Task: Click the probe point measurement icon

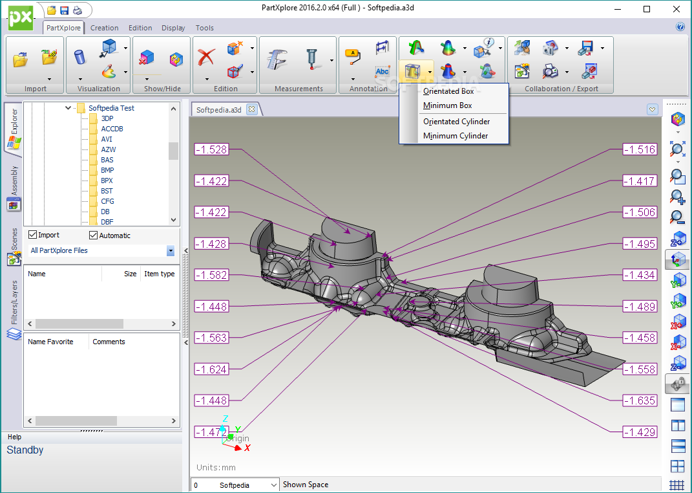Action: 312,59
